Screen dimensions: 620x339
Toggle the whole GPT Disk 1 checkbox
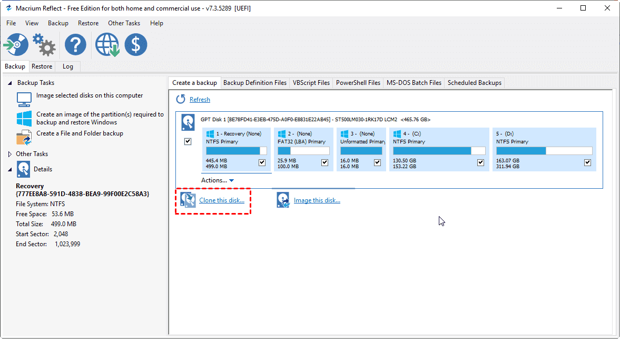[x=188, y=142]
